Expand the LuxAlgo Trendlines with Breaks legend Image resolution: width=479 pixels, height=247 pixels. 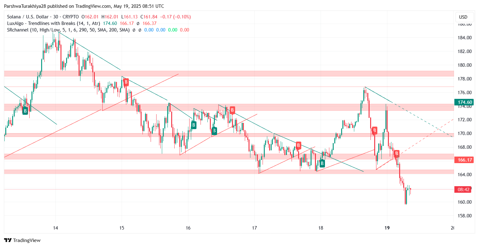point(53,23)
